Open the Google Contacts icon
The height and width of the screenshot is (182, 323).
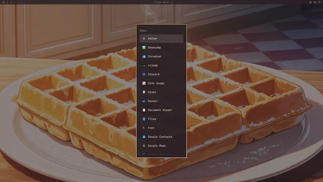[144, 137]
